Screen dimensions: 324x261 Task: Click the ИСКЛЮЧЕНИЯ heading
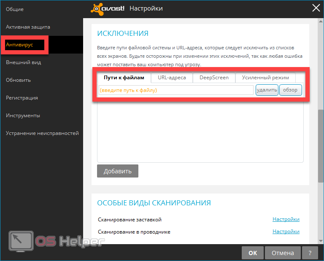click(x=123, y=33)
